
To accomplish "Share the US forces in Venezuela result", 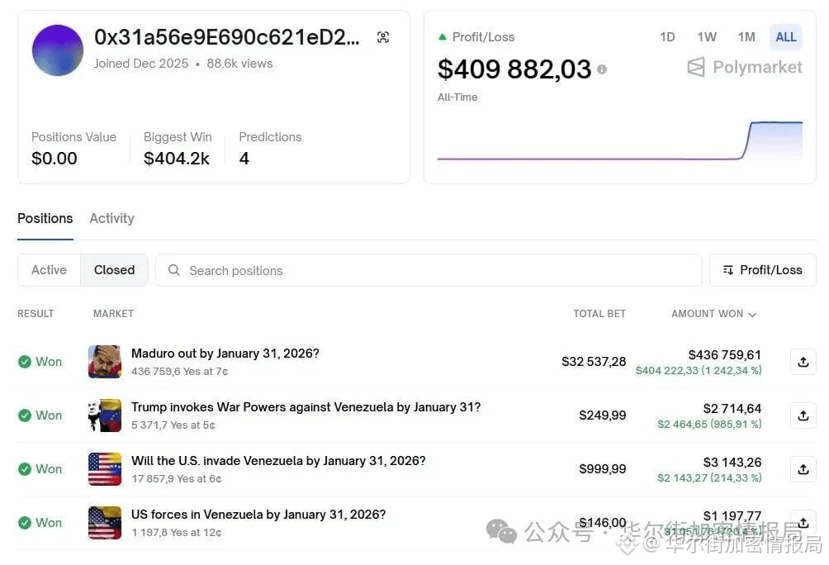I will pyautogui.click(x=803, y=523).
